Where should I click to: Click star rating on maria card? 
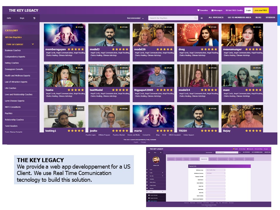164,131
